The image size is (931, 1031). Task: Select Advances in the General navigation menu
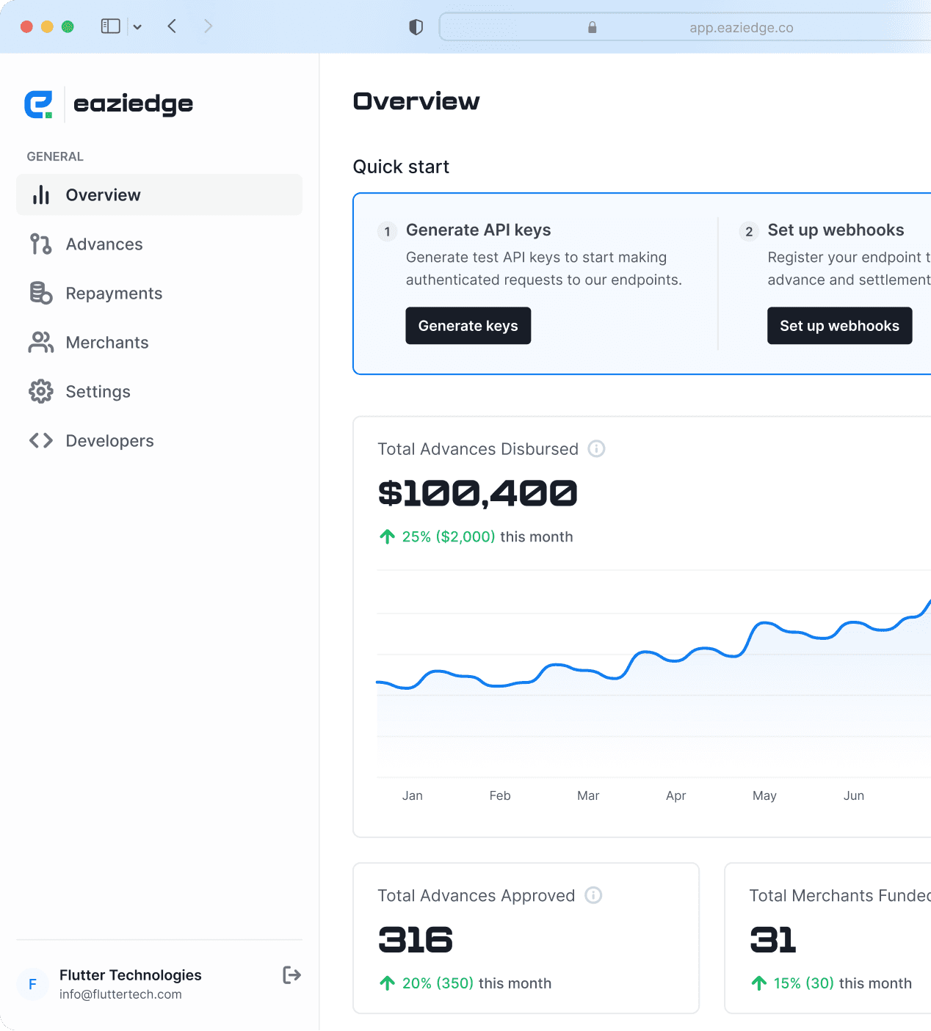(x=104, y=244)
